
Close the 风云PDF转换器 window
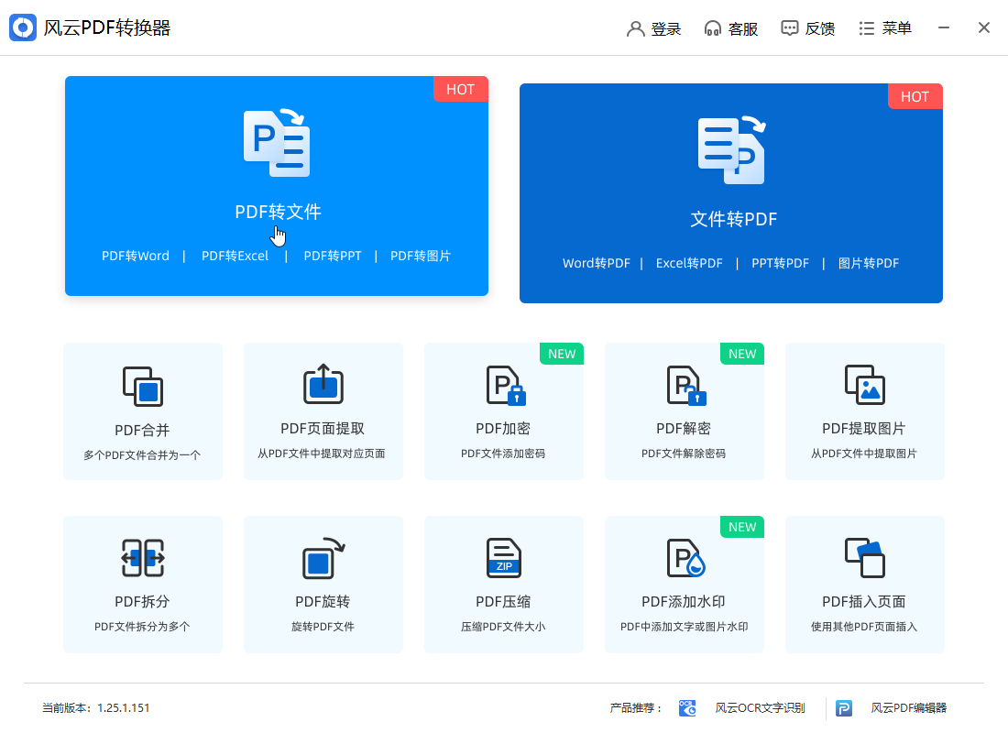click(x=984, y=27)
